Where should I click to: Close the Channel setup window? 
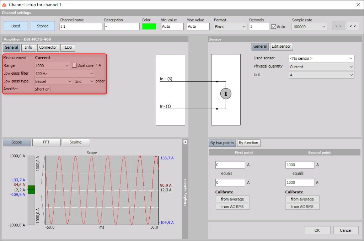click(358, 5)
